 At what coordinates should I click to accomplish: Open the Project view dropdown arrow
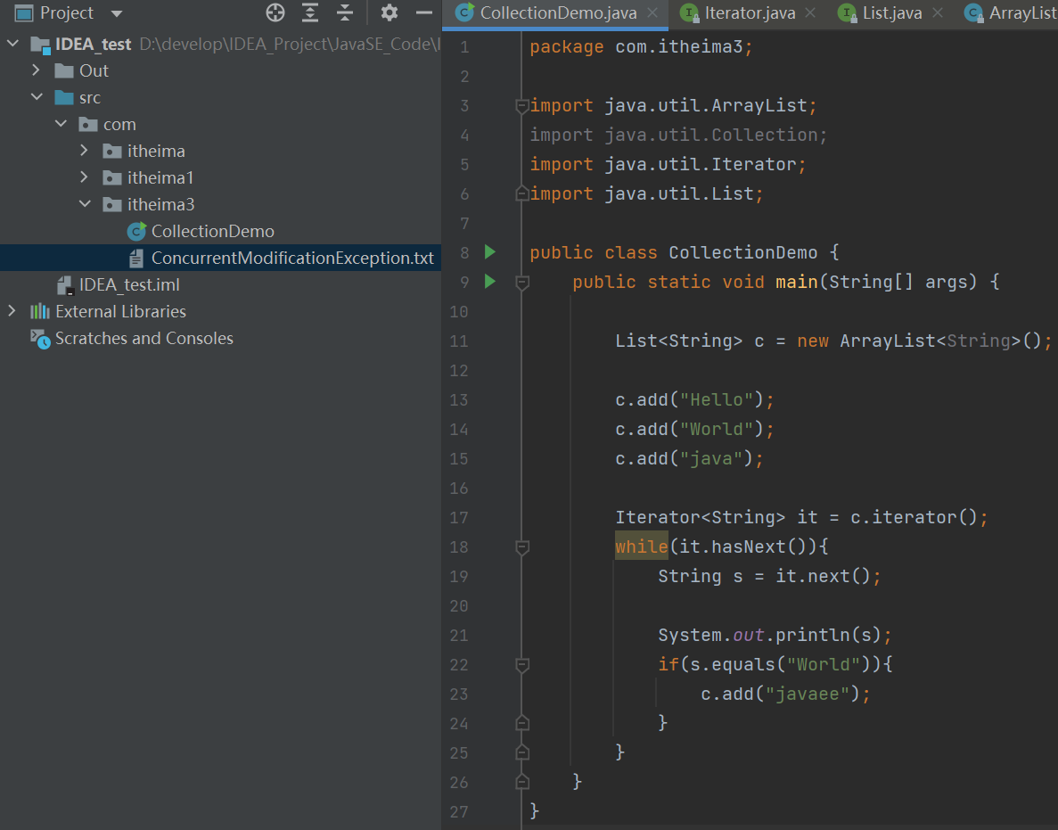click(117, 14)
